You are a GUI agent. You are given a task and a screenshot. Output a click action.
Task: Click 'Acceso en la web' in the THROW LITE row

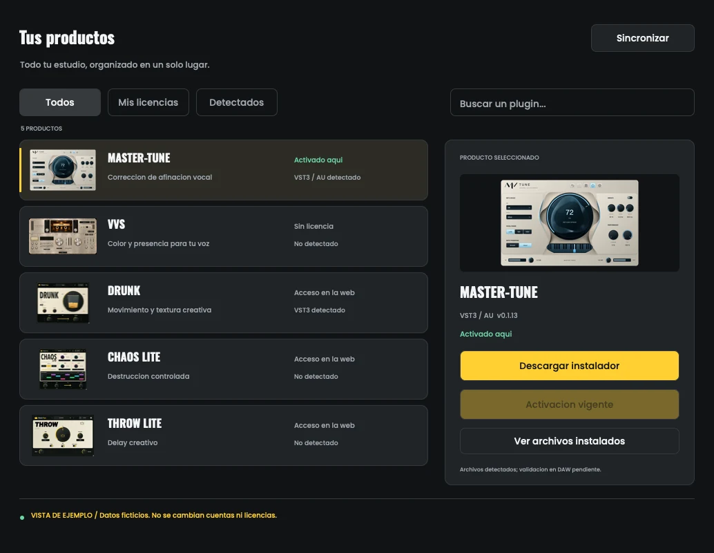pyautogui.click(x=325, y=425)
